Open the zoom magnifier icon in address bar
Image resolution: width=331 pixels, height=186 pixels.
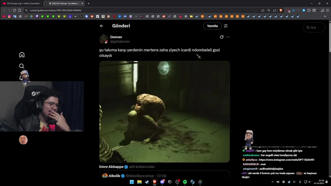[x=269, y=10]
